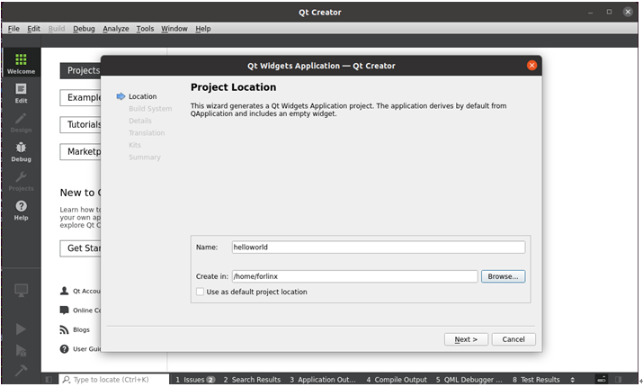Click the Name field containing helloworld

point(378,247)
